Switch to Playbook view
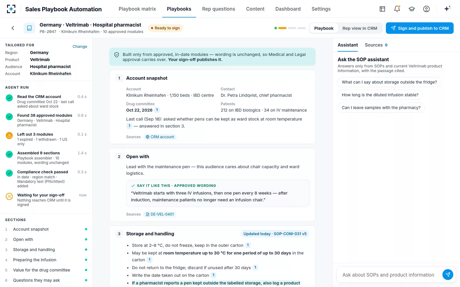This screenshot has width=460, height=287. 324,28
